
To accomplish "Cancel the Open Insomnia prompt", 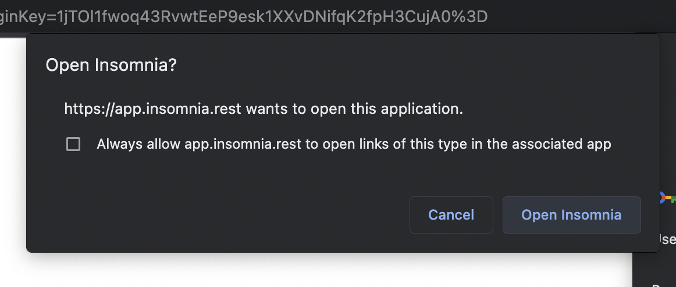I will click(451, 215).
